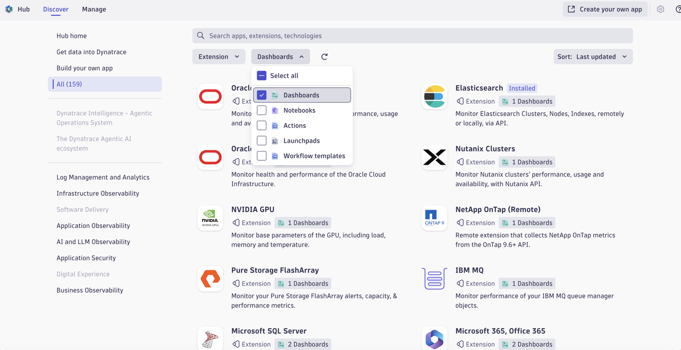Screen dimensions: 681x350
Task: Open Infrastructure Observability category
Action: (98, 193)
